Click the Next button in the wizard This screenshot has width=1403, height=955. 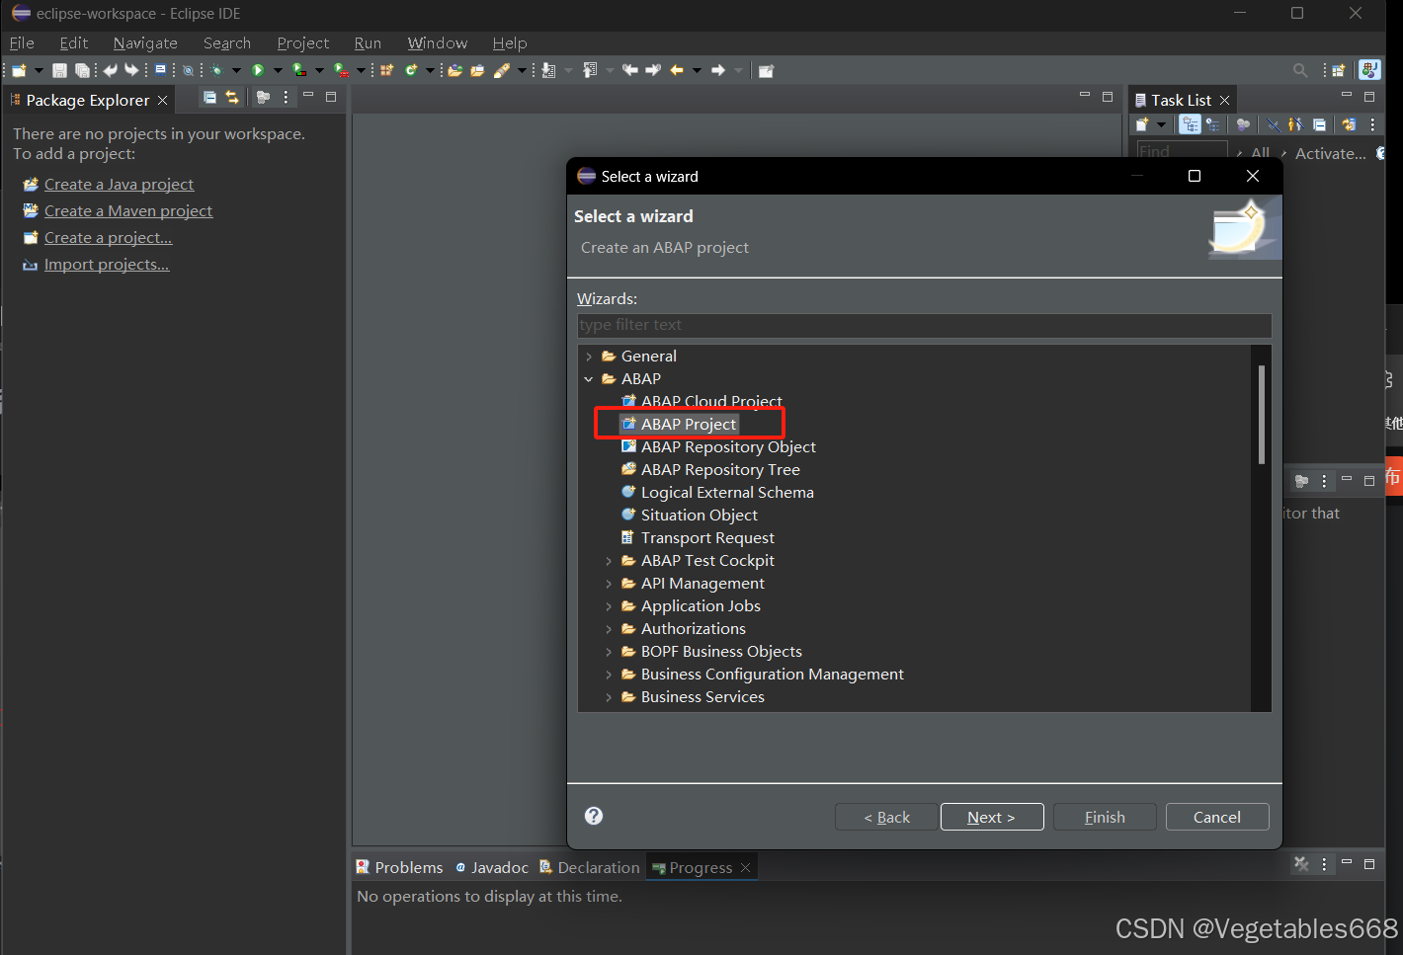pos(992,817)
